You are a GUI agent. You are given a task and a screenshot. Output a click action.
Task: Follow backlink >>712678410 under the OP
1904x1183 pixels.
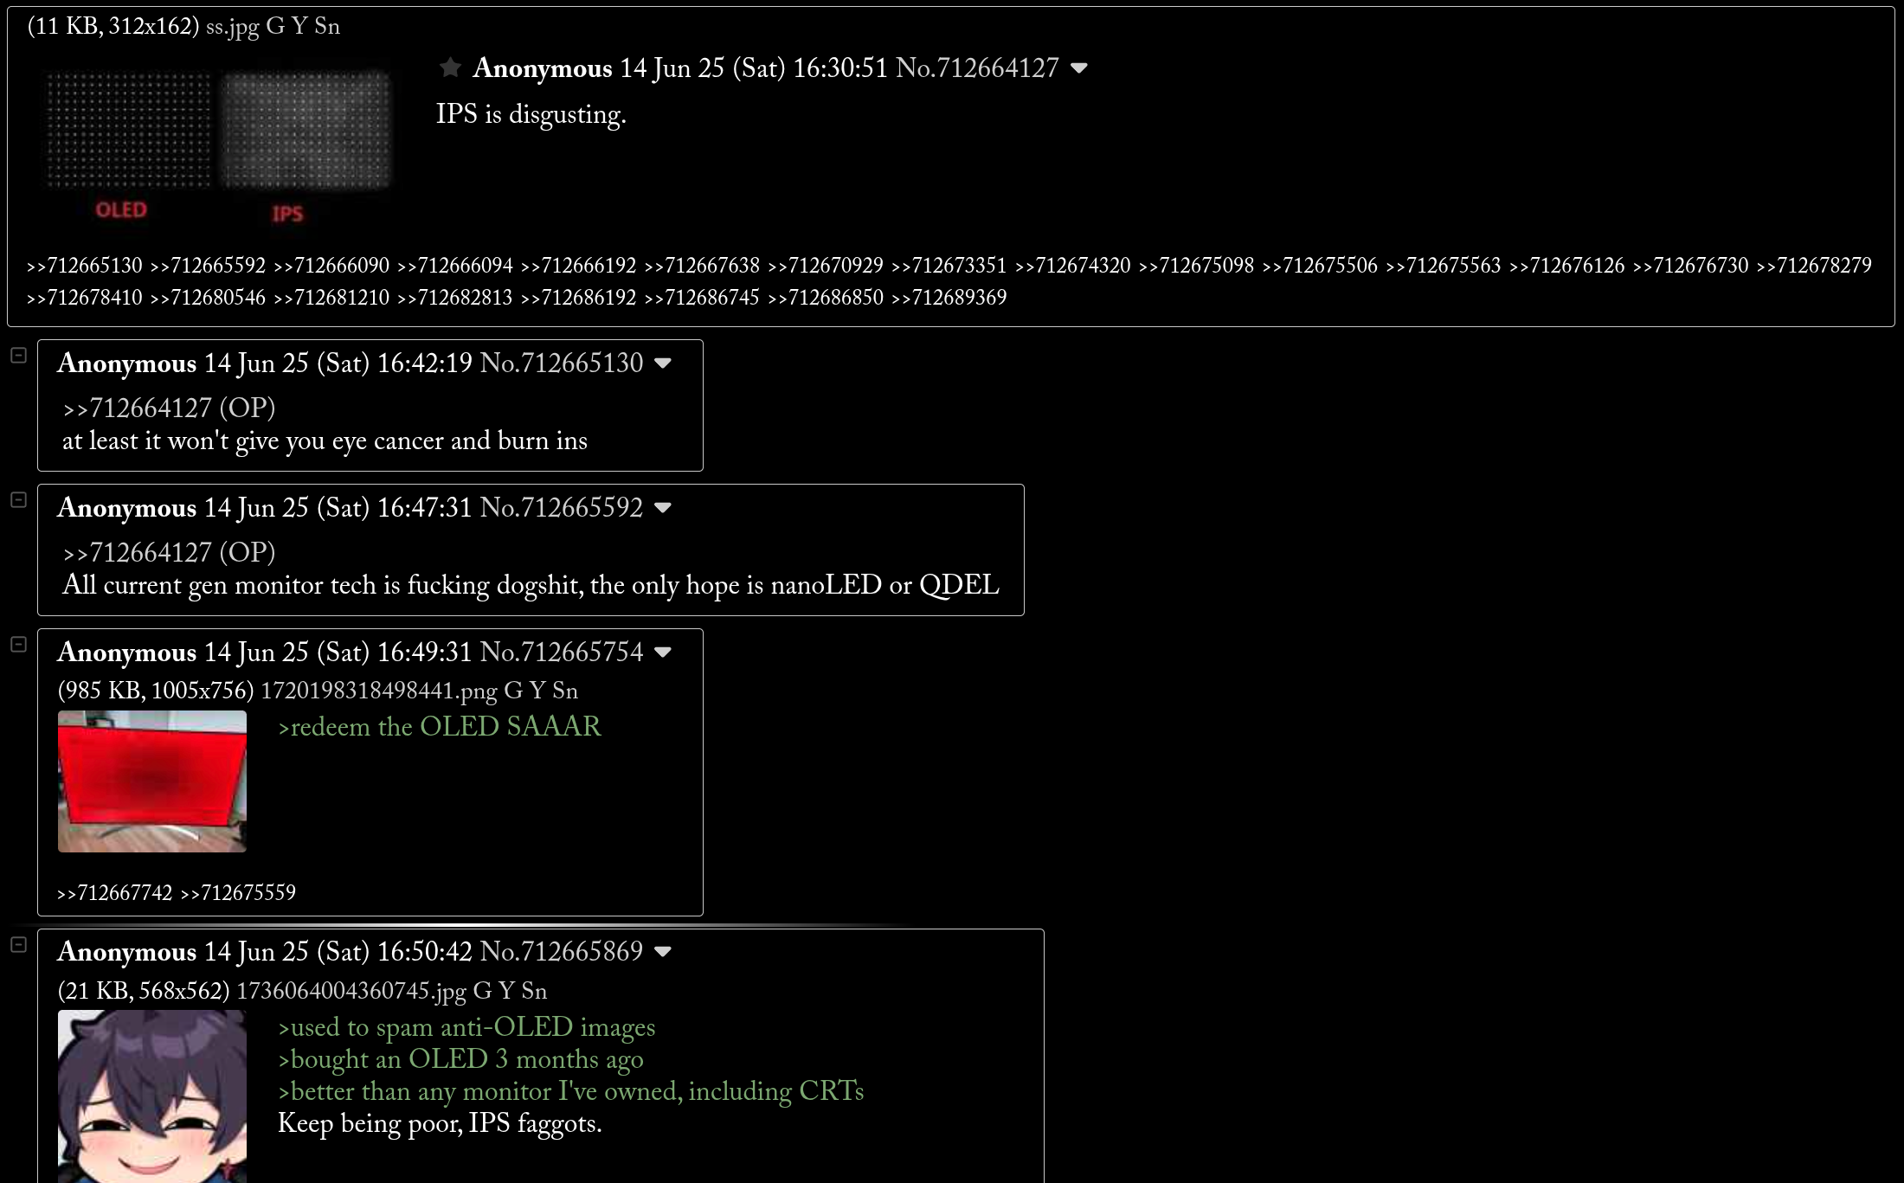pyautogui.click(x=84, y=298)
